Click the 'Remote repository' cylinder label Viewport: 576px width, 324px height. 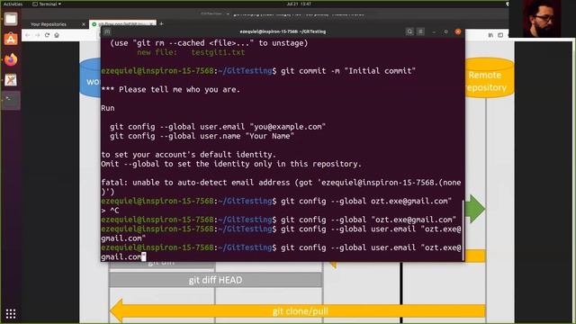tap(485, 81)
